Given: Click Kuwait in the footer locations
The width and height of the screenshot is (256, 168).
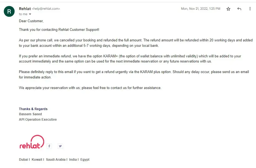Looking at the screenshot, I should coord(37,160).
